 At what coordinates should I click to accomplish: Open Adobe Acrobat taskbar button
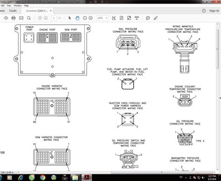tap(87, 177)
